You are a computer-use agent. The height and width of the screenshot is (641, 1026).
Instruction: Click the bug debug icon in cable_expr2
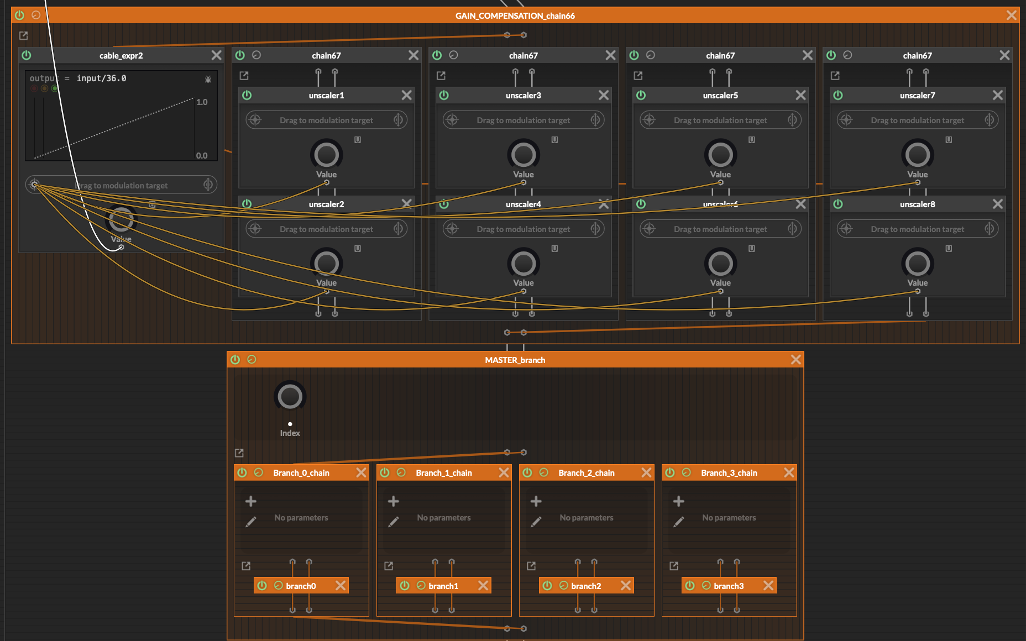[x=208, y=79]
